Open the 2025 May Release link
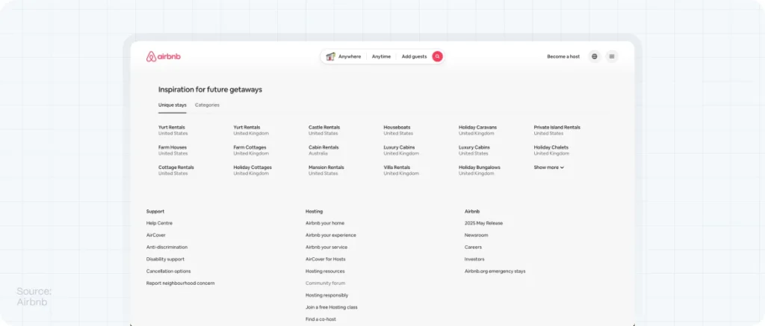Screen dimensions: 765x326 [483, 223]
